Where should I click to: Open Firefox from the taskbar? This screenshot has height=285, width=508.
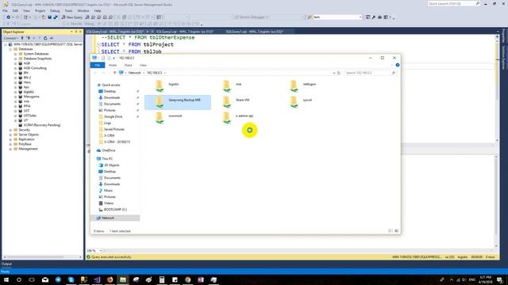click(x=110, y=279)
